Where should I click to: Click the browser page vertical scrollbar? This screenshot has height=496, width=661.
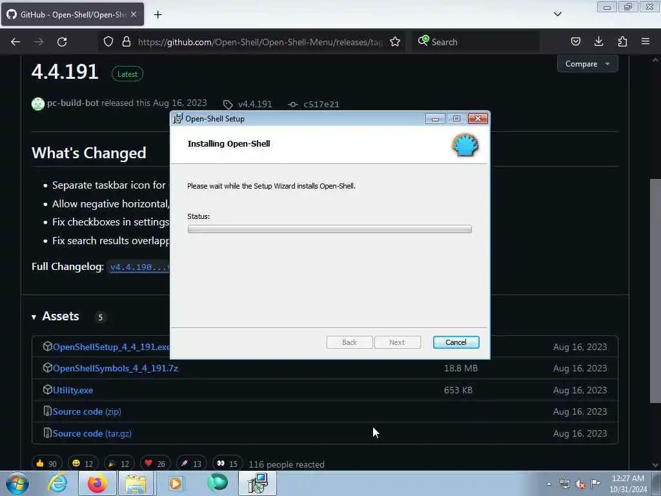click(655, 291)
